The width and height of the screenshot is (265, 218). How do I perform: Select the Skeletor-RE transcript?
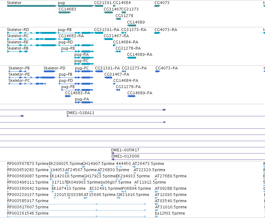point(32,45)
